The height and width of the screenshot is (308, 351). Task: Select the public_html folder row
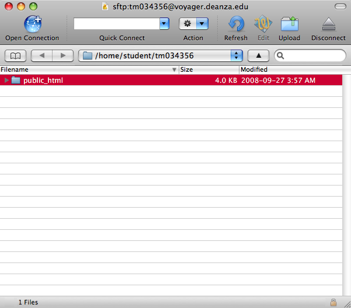point(171,80)
